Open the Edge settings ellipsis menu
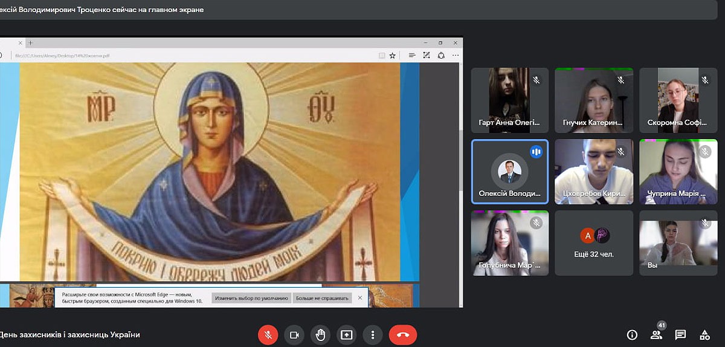This screenshot has width=725, height=347. [x=455, y=56]
